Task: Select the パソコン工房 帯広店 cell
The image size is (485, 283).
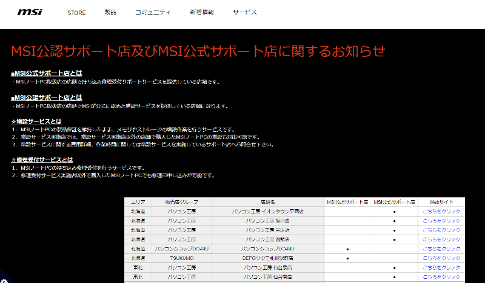Action: click(x=267, y=230)
